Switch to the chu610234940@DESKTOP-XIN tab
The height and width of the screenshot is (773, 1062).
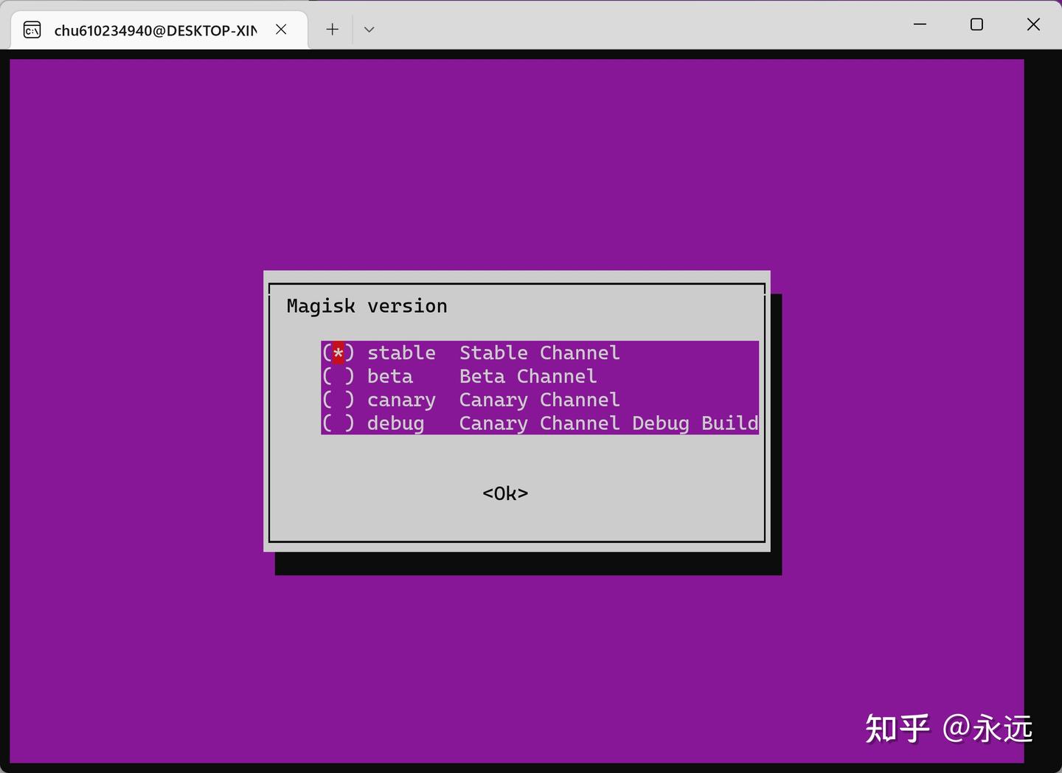click(155, 30)
